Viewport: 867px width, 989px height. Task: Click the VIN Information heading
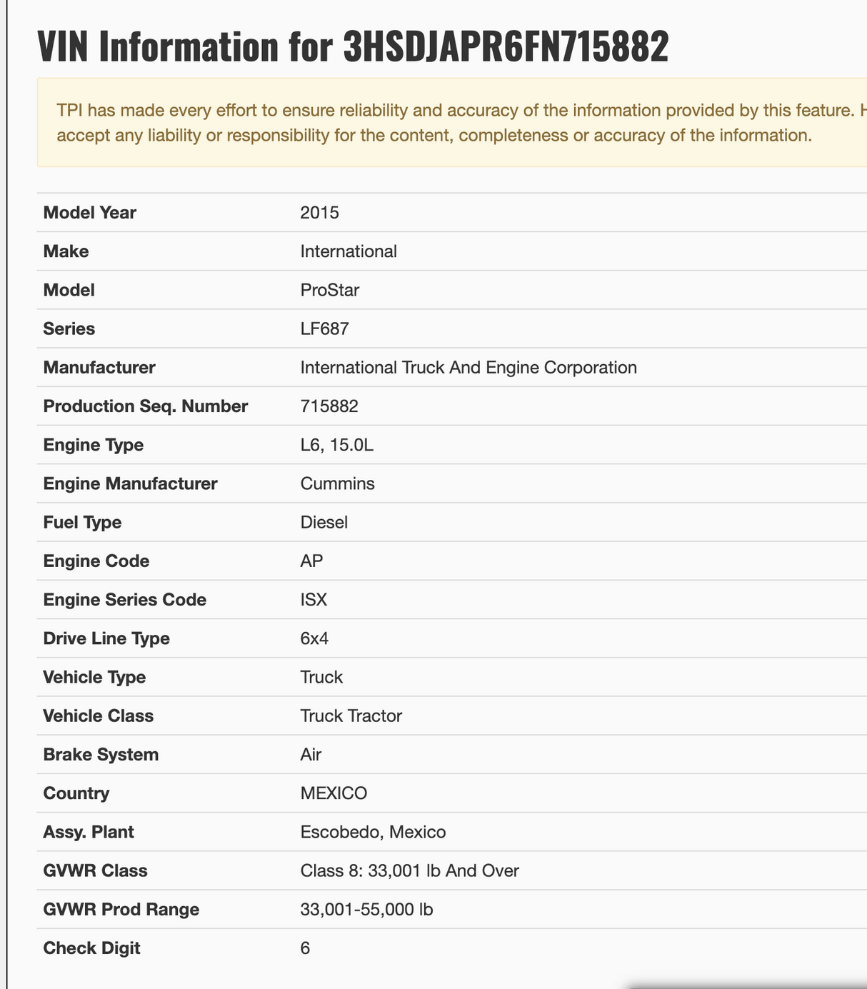353,47
